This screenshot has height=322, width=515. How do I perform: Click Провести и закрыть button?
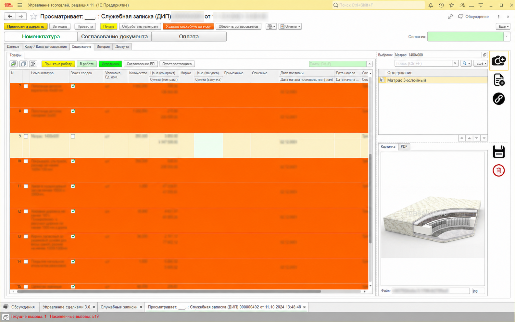click(x=26, y=27)
